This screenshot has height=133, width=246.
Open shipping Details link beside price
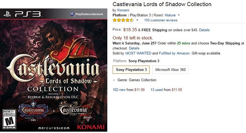[x=204, y=30]
